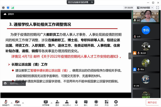Click the 离开会议 leave meeting button
This screenshot has width=161, height=107.
click(152, 102)
